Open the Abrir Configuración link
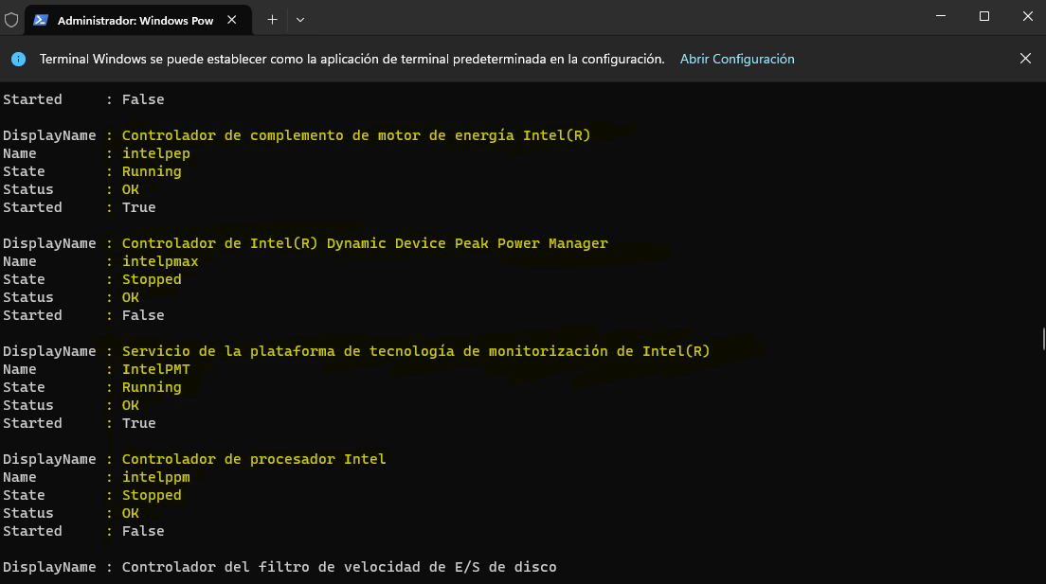Viewport: 1046px width, 584px height. pyautogui.click(x=737, y=60)
